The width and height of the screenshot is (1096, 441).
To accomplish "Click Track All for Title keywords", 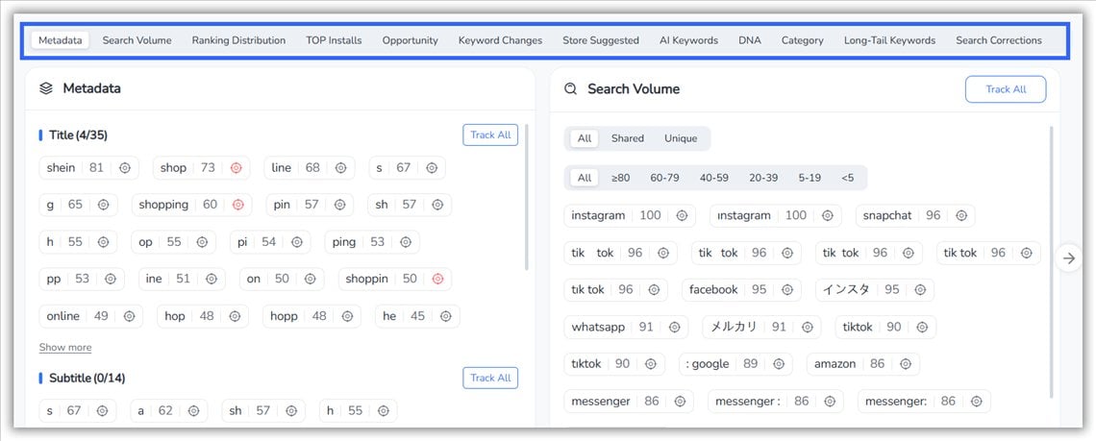I will 490,135.
